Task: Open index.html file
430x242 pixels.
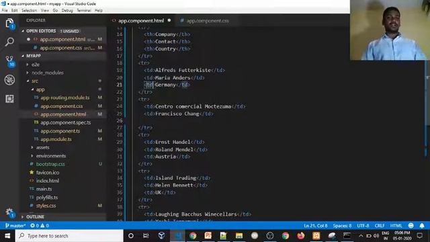Action: point(48,181)
